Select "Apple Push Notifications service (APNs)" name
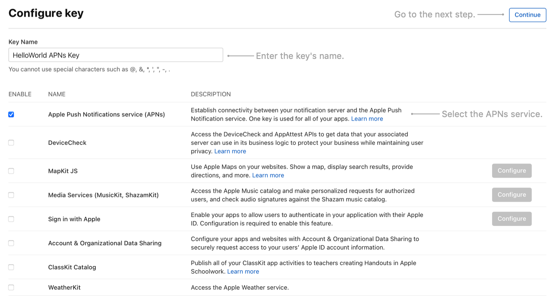The image size is (555, 305). 106,114
